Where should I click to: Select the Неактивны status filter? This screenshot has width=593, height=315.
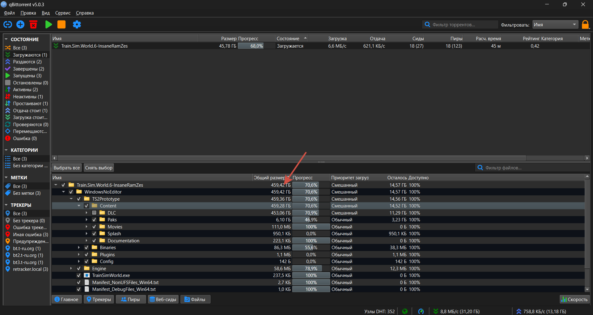pyautogui.click(x=27, y=96)
